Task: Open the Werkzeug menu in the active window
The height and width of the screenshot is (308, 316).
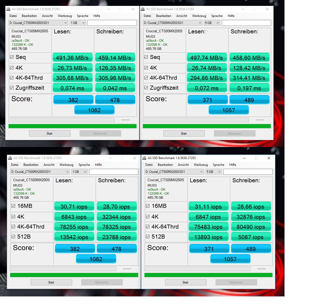Action: coord(201,165)
